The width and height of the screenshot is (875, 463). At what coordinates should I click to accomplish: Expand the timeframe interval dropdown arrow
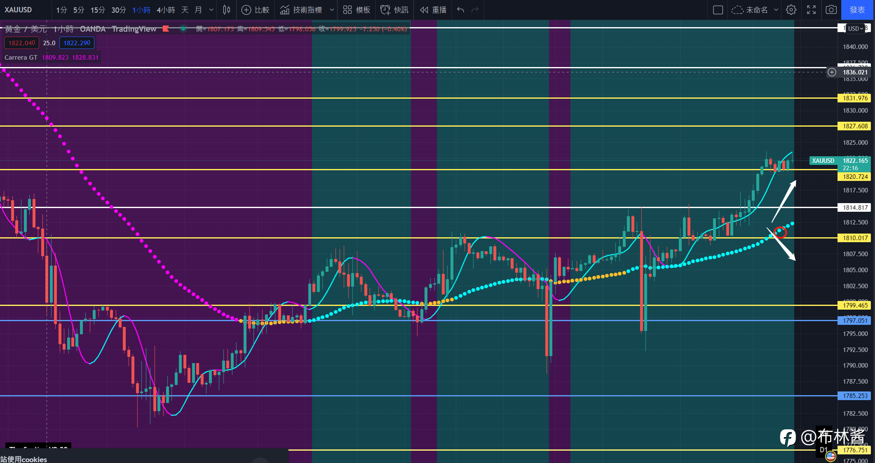coord(211,9)
